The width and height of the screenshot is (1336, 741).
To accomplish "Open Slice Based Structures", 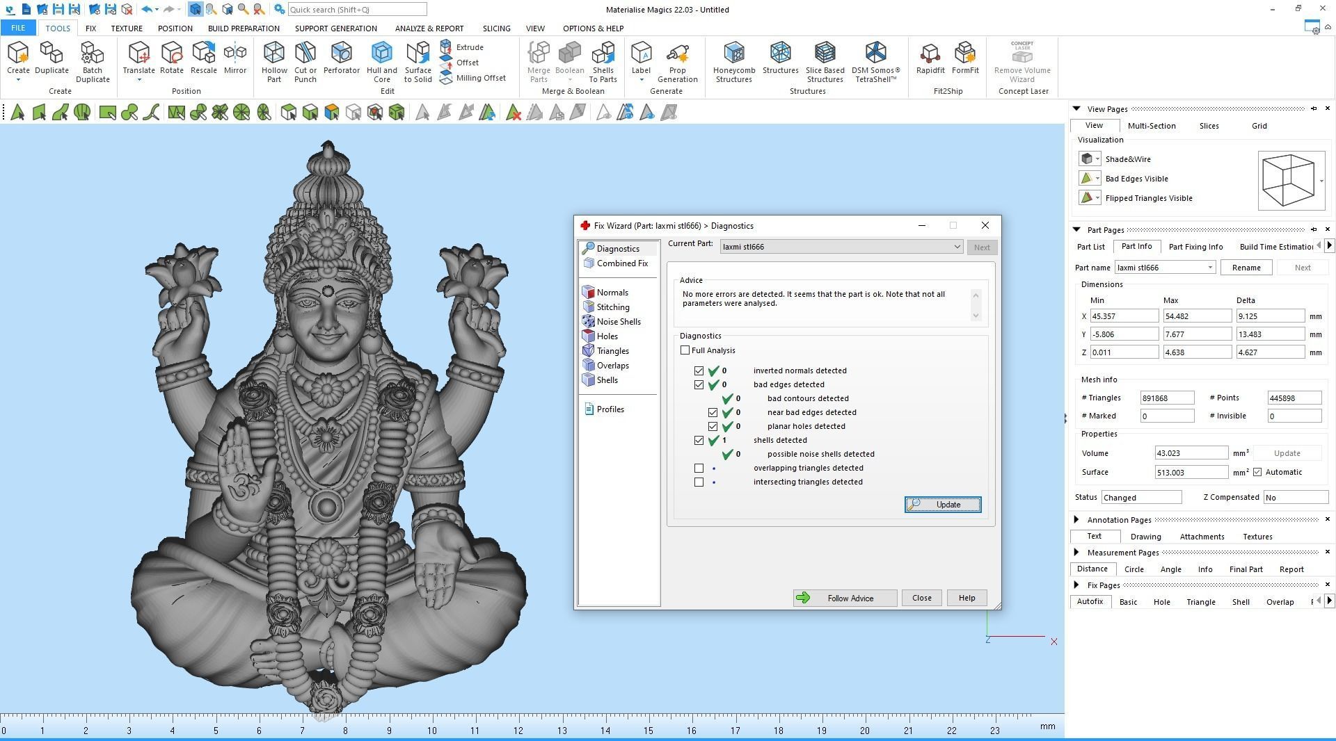I will click(x=825, y=61).
